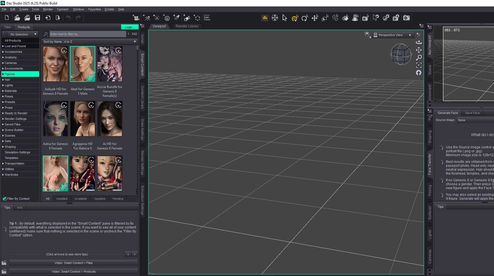Screen dimensions: 494x276
Task: Open the Sort by Name dropdown
Action: pos(90,42)
